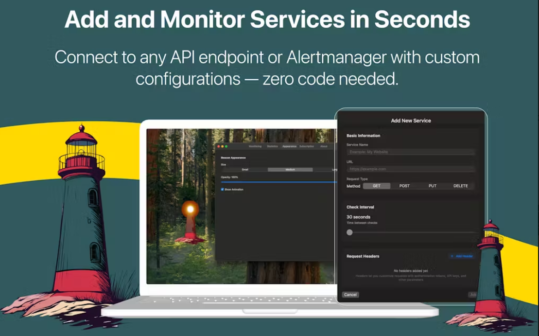Click the glowing beacon on the desktop

coord(190,209)
